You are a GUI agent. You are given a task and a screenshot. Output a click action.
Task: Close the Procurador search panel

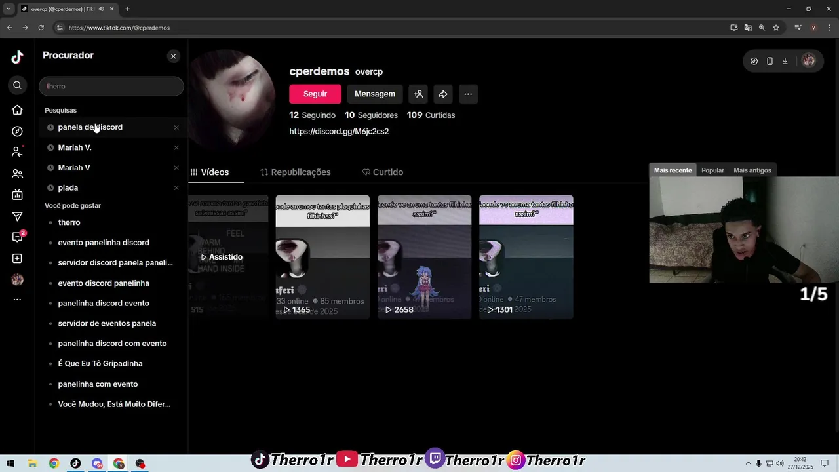[173, 56]
